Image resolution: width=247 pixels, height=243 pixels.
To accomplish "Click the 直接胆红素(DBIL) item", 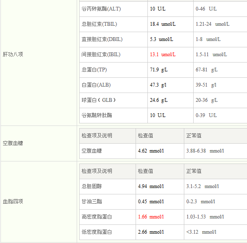I will [x=102, y=39].
